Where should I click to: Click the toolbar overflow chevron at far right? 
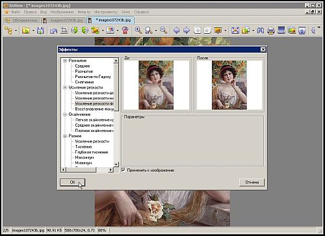point(319,27)
